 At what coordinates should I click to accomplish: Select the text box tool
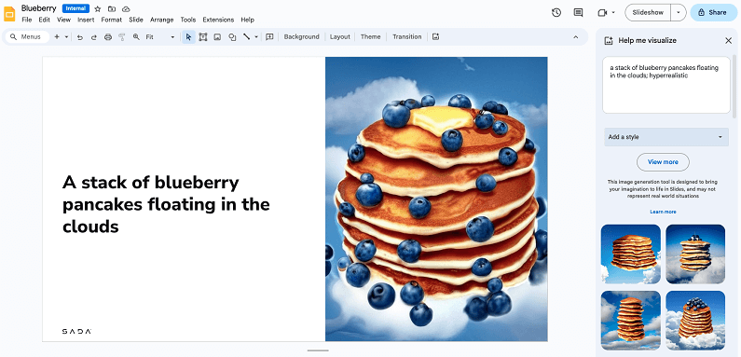pyautogui.click(x=203, y=37)
